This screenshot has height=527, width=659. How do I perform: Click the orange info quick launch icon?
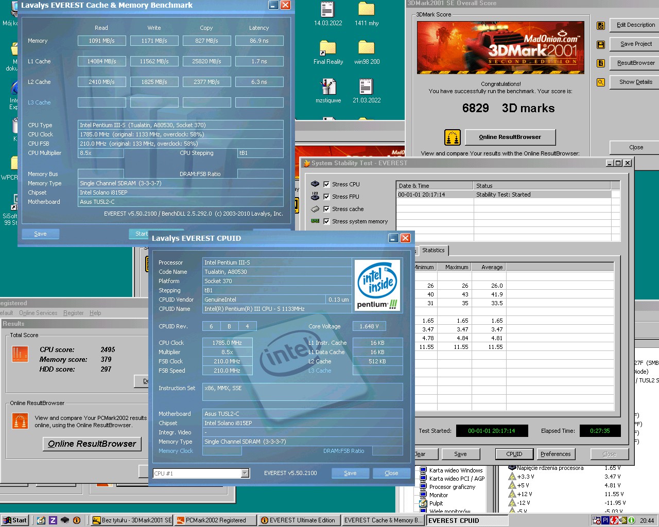pos(77,520)
